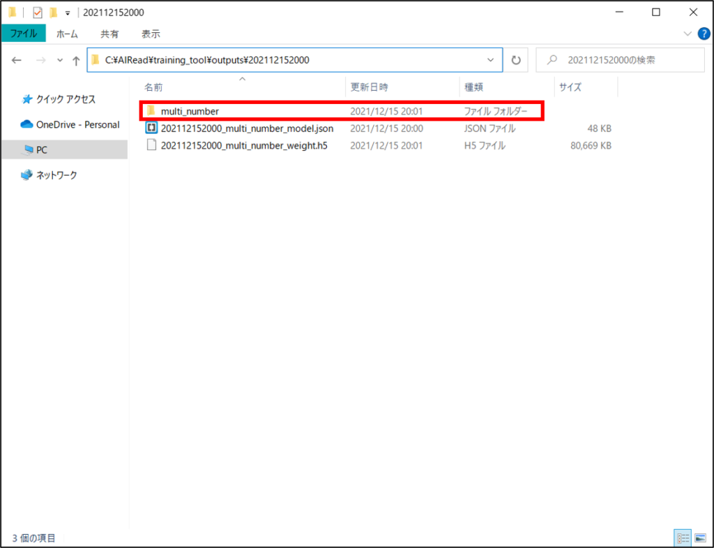Expand the ribbon with the chevron
The width and height of the screenshot is (714, 548).
tap(688, 34)
